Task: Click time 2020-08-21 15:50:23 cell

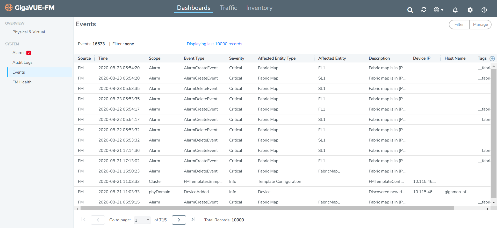Action: pyautogui.click(x=119, y=171)
